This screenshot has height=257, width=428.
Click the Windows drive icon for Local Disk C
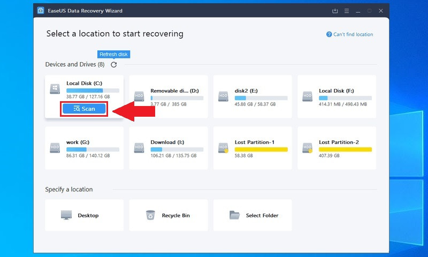coord(55,89)
